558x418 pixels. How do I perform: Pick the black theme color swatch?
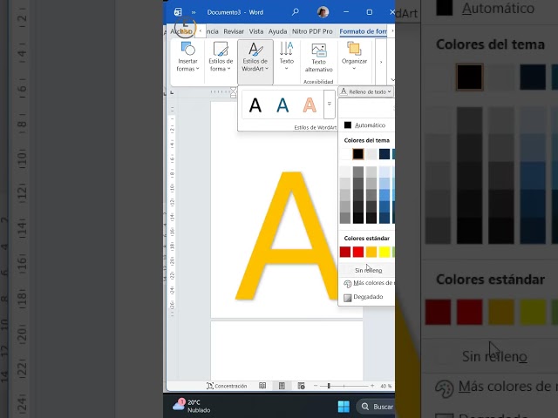click(x=358, y=154)
